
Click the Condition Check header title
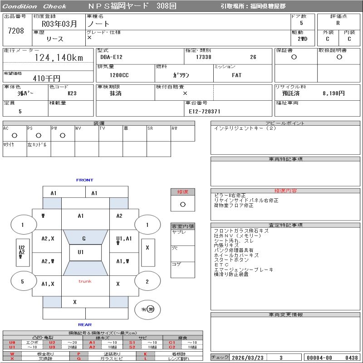(34, 6)
